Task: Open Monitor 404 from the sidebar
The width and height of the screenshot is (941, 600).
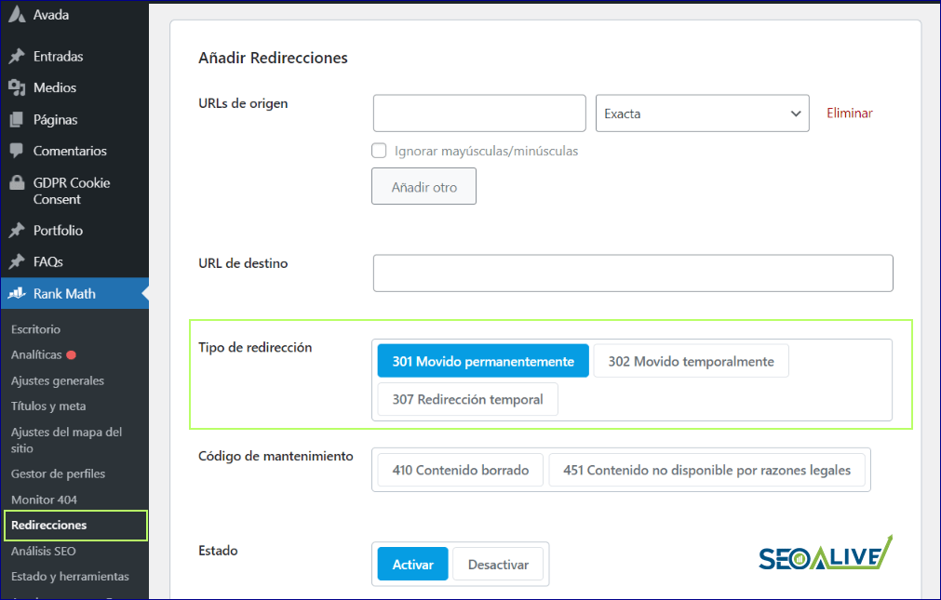Action: pyautogui.click(x=43, y=500)
